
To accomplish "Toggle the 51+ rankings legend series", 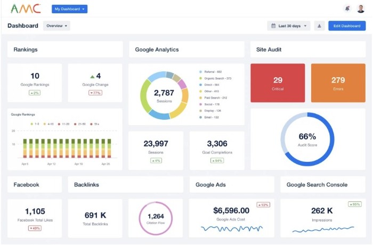I will pyautogui.click(x=94, y=124).
